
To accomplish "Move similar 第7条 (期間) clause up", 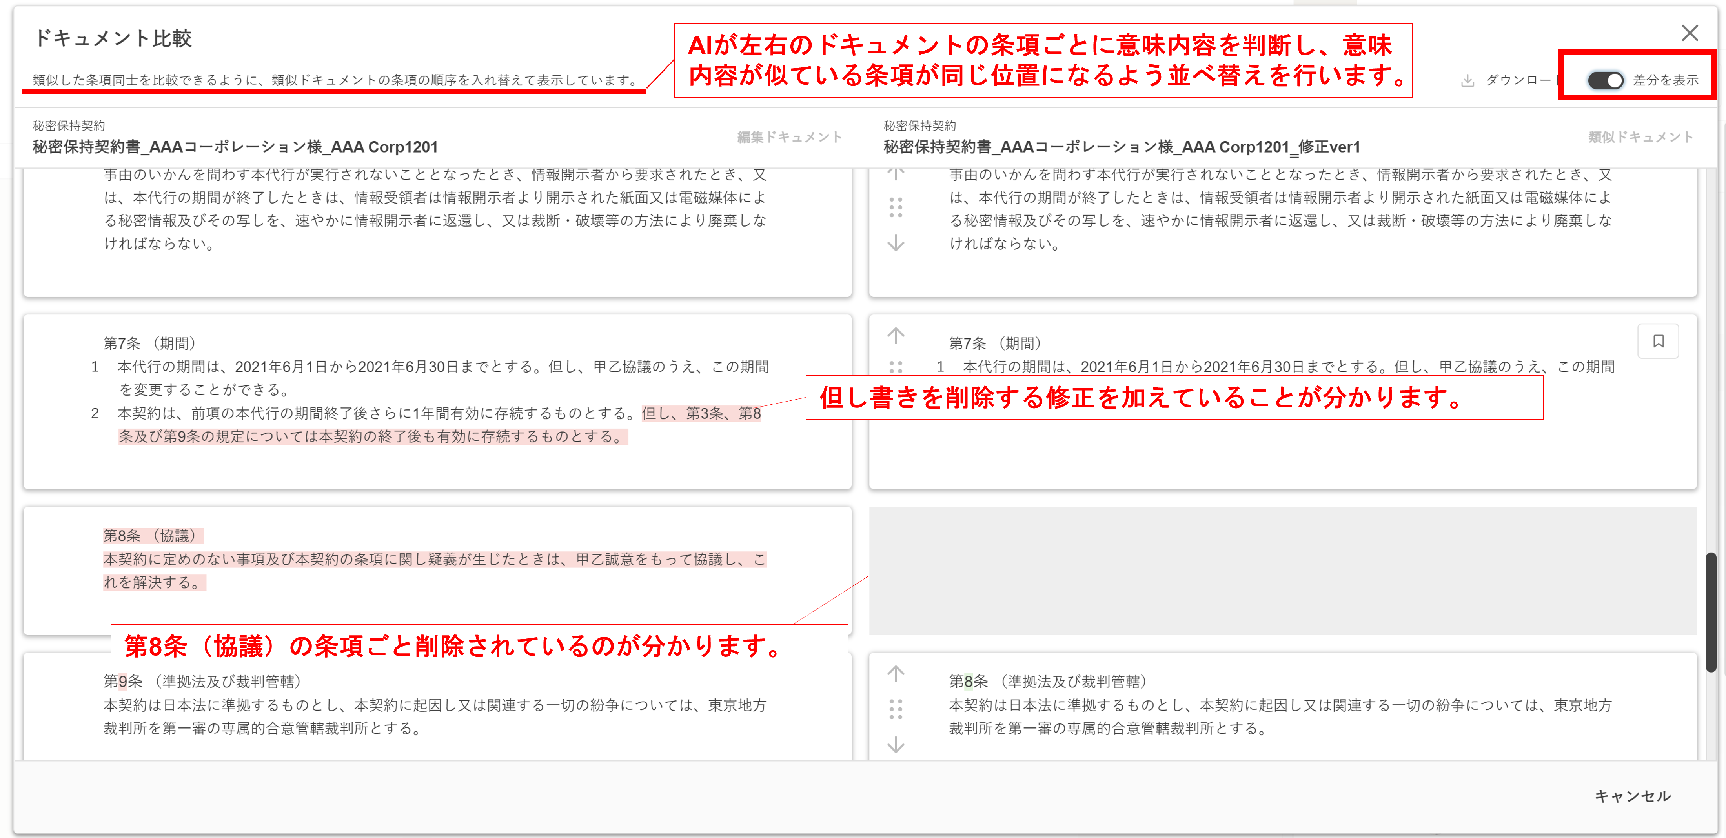I will click(x=896, y=335).
